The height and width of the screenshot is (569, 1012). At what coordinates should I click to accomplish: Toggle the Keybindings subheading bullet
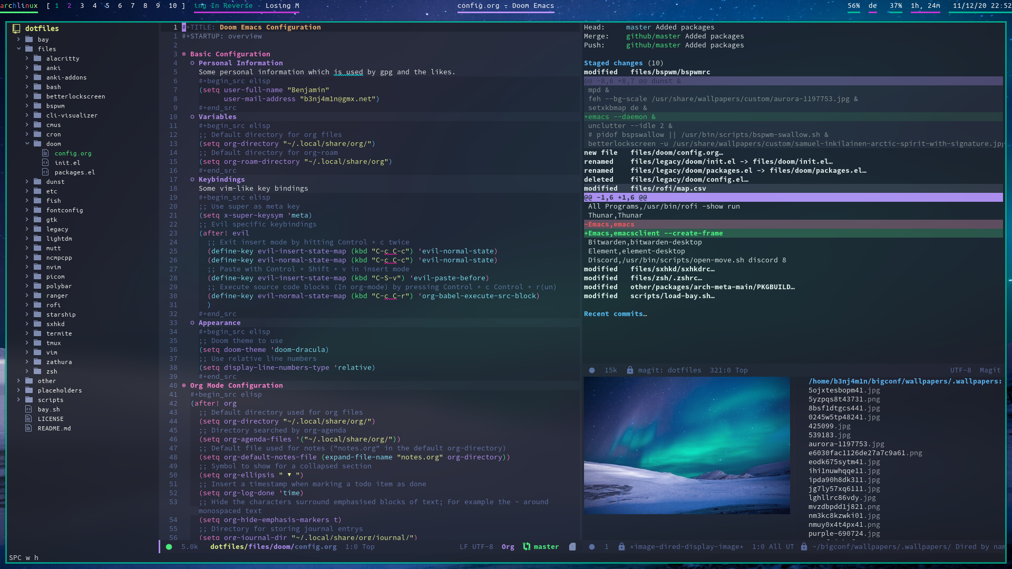(x=192, y=180)
